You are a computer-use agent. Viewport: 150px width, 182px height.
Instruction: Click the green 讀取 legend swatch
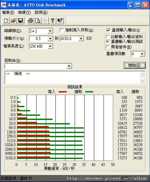click(89, 92)
